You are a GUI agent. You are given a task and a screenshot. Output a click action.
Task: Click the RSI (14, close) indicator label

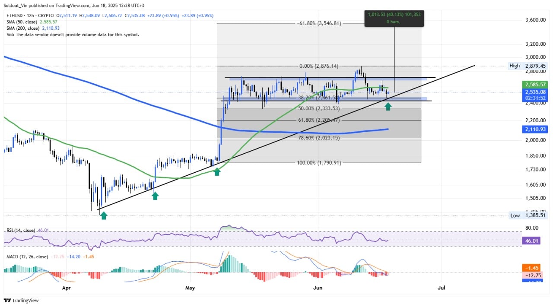[22, 231]
